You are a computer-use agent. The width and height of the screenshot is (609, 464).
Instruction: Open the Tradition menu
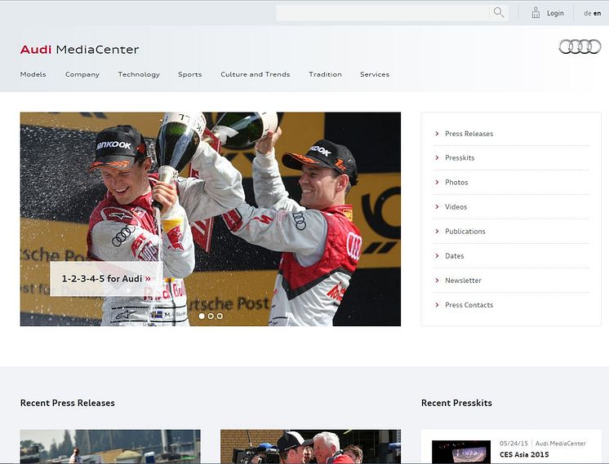pos(325,74)
